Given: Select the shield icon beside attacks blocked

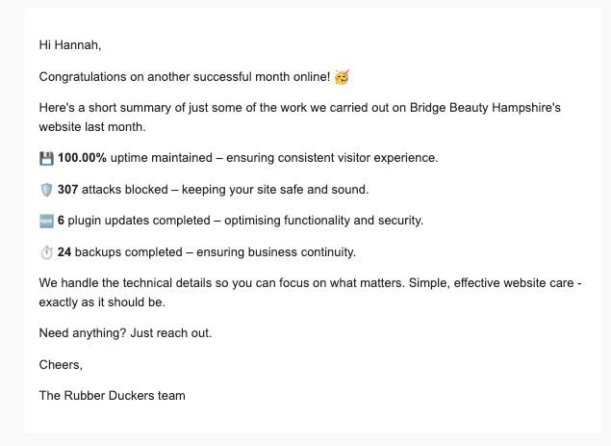Looking at the screenshot, I should click(46, 189).
